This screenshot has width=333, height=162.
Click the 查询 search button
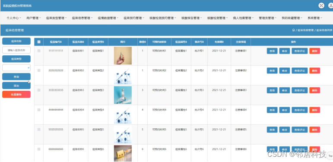(x=16, y=76)
